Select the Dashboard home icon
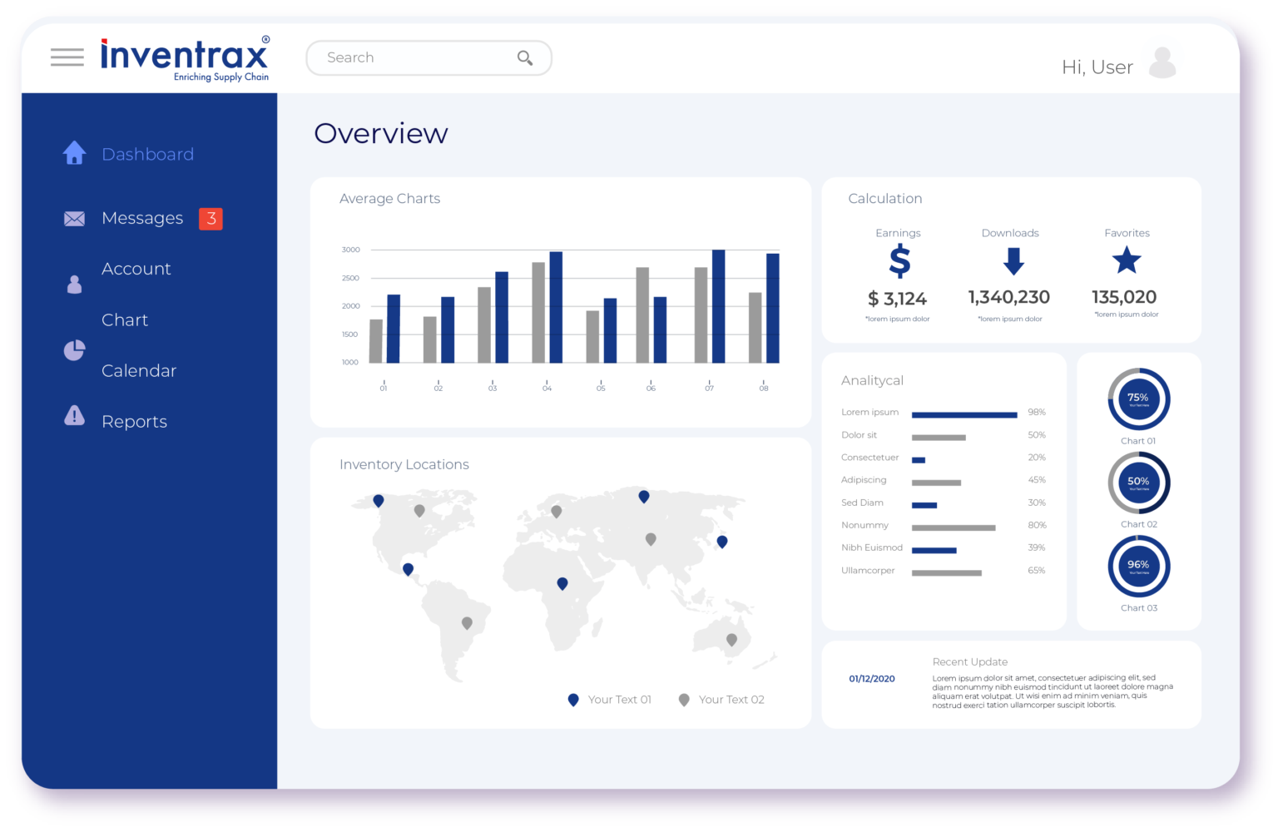The height and width of the screenshot is (832, 1278). click(x=74, y=153)
